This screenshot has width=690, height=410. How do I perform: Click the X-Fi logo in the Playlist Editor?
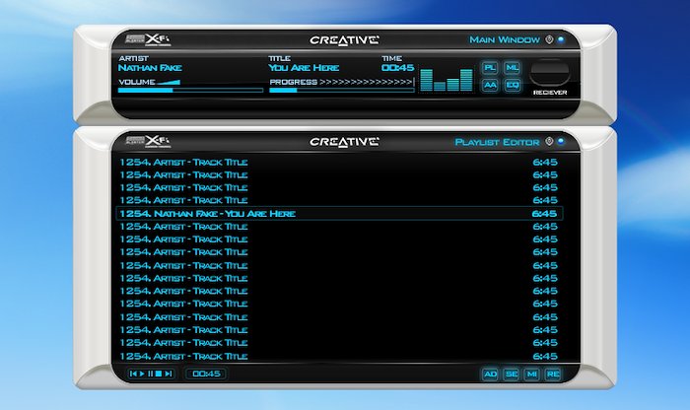pyautogui.click(x=148, y=141)
